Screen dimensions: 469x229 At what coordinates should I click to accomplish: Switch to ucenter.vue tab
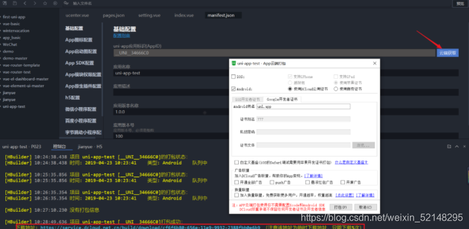[x=77, y=16]
